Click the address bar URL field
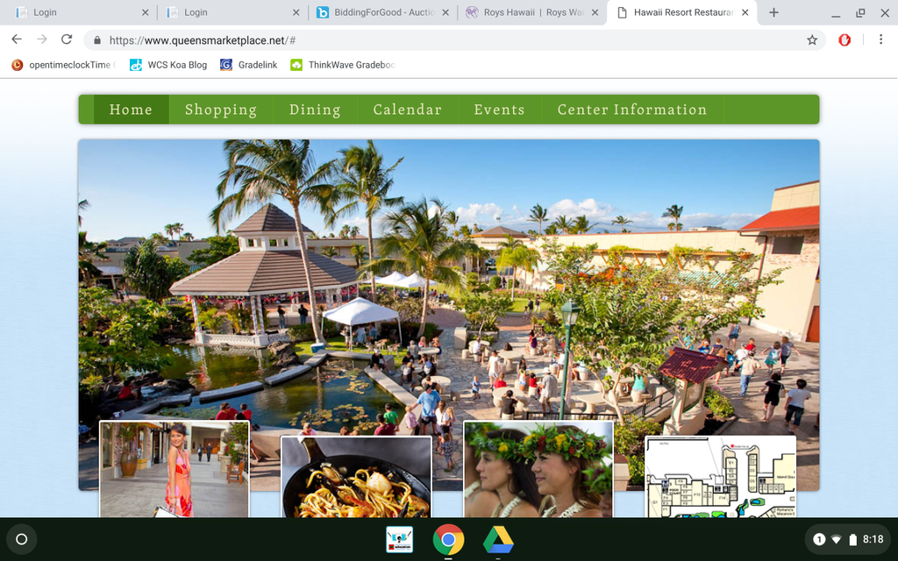This screenshot has height=561, width=898. tap(438, 40)
